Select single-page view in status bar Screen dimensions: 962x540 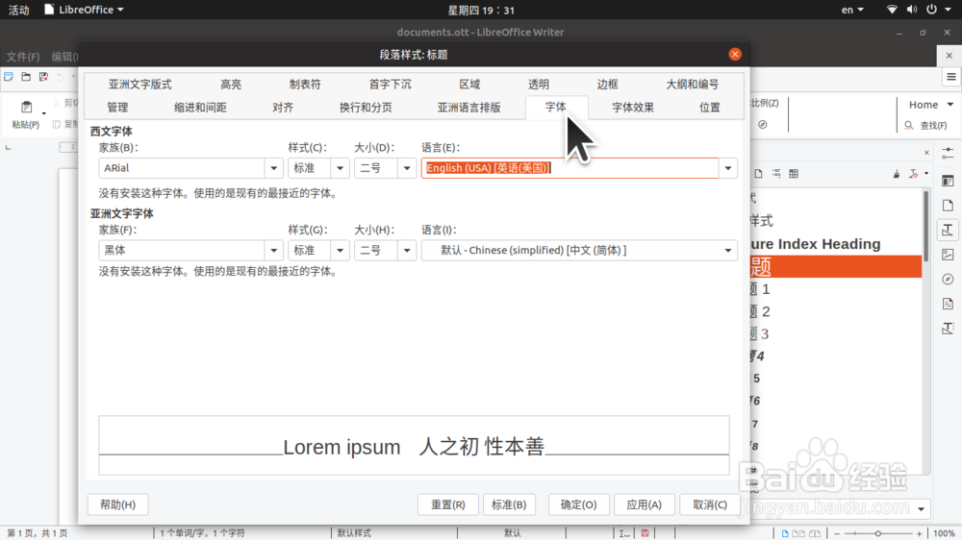(785, 533)
